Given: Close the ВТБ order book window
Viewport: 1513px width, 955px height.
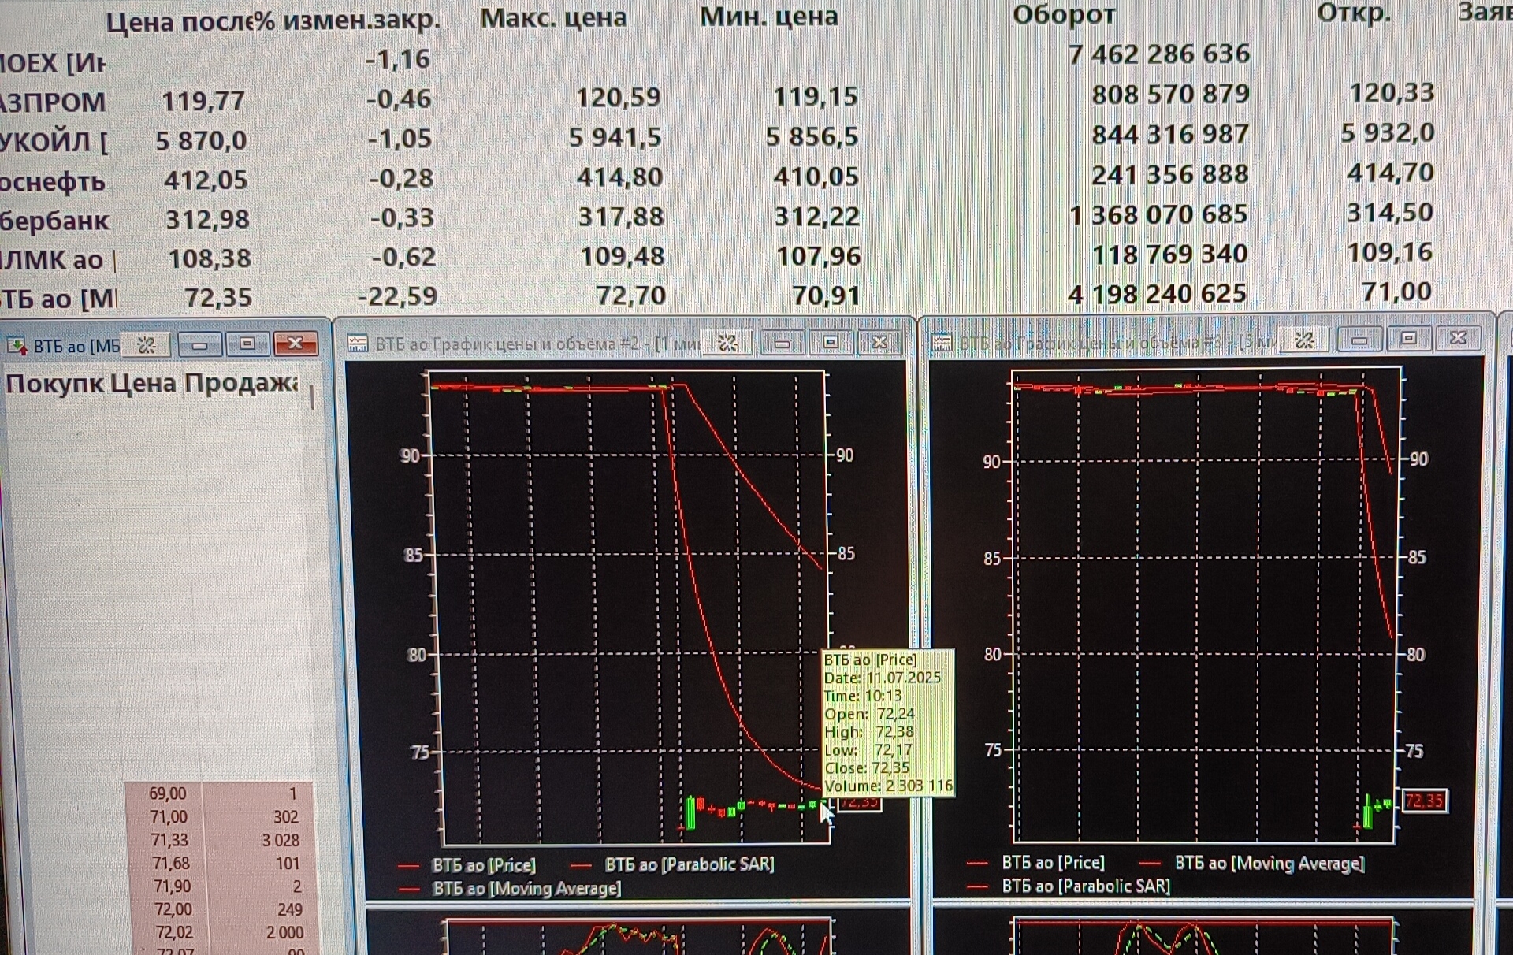Looking at the screenshot, I should pyautogui.click(x=296, y=344).
